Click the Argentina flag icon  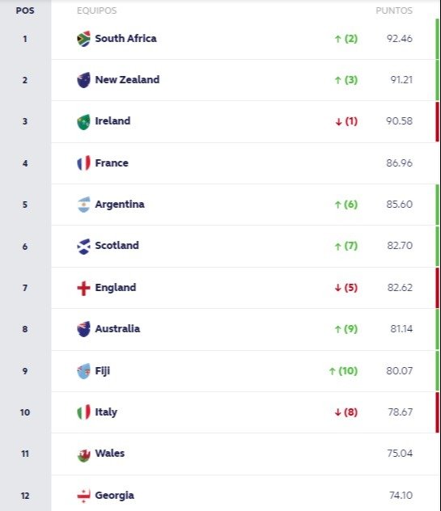(83, 205)
